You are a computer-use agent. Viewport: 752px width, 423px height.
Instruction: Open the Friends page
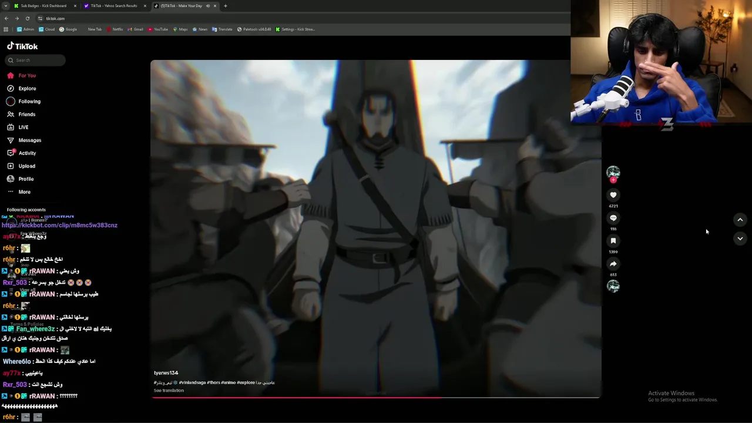point(21,115)
